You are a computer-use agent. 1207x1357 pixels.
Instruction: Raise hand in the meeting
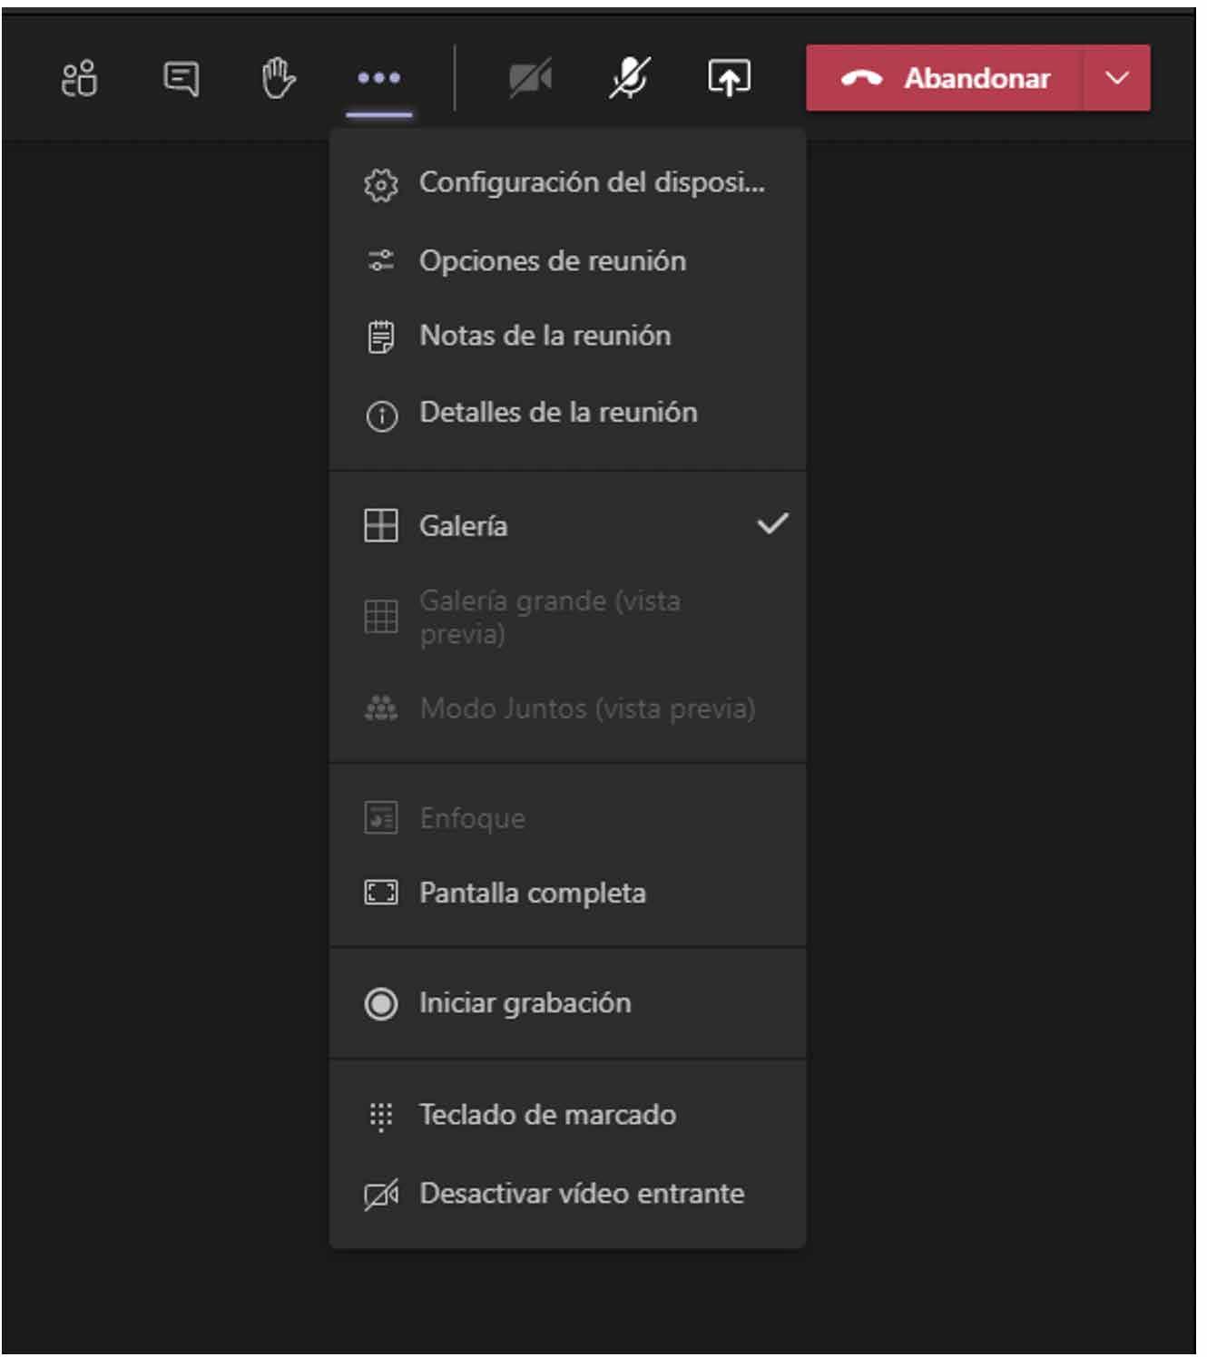[278, 78]
